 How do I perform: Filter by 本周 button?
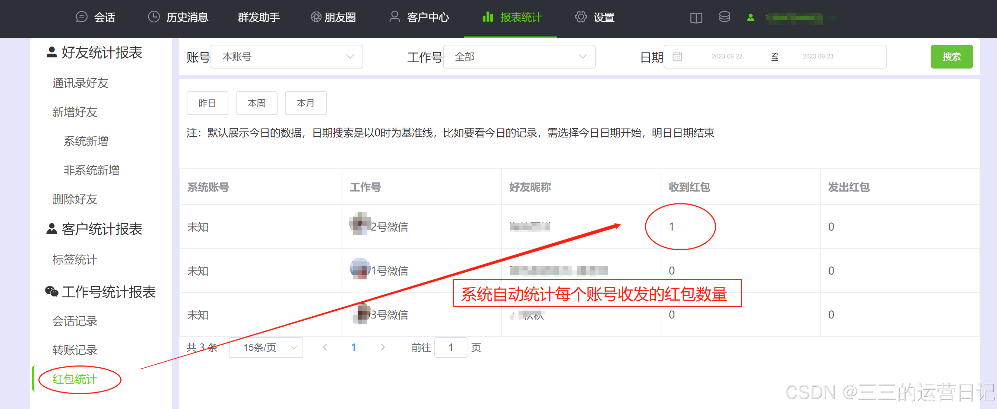[x=256, y=103]
